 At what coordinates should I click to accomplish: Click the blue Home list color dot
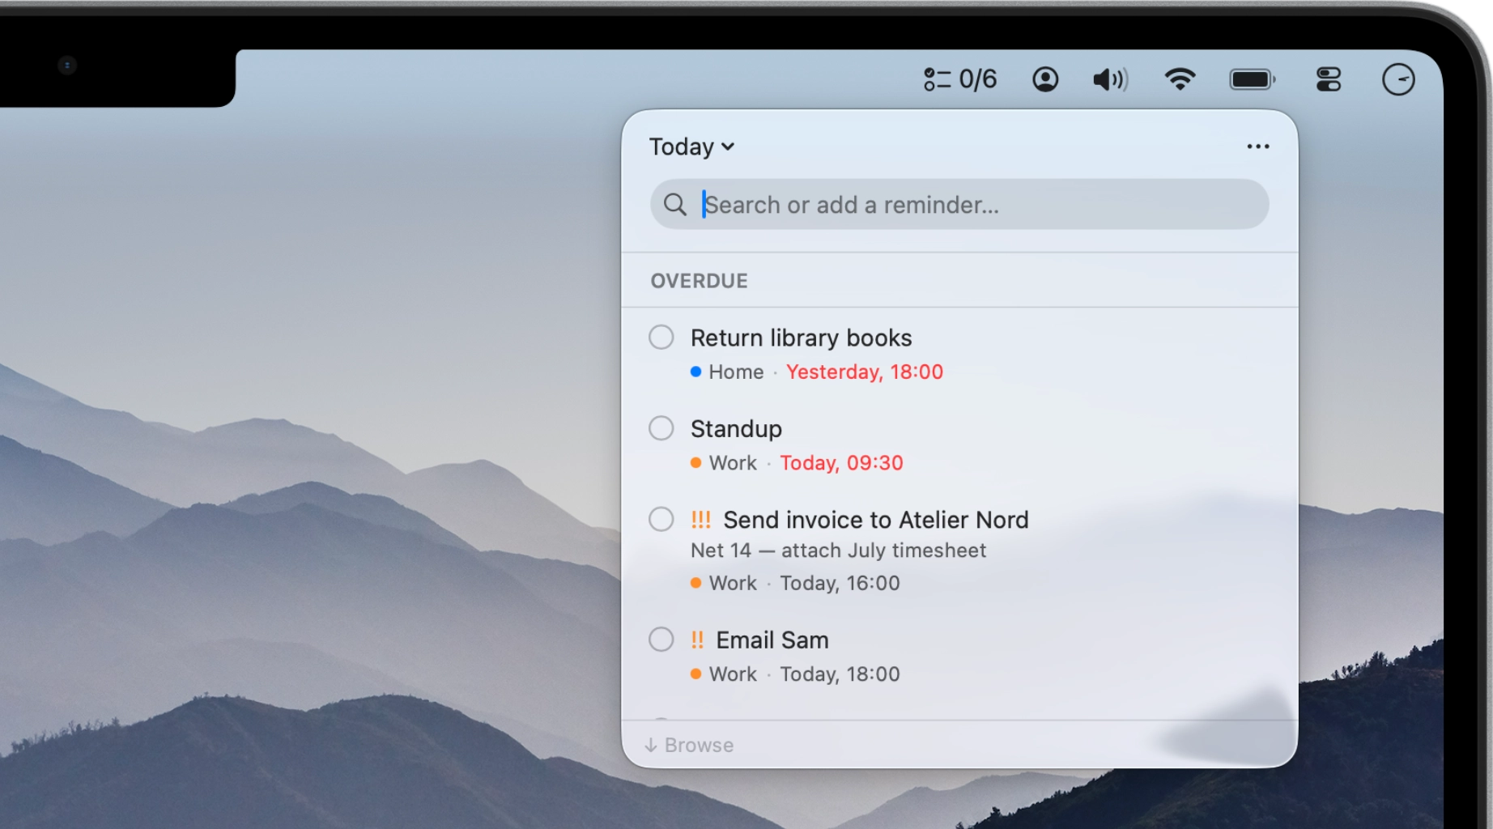coord(695,372)
